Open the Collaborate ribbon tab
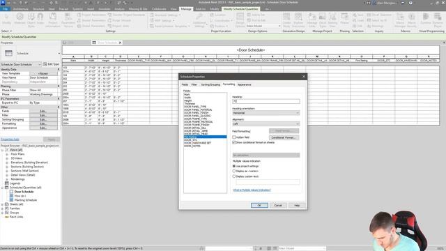The image size is (446, 251). tap(159, 9)
